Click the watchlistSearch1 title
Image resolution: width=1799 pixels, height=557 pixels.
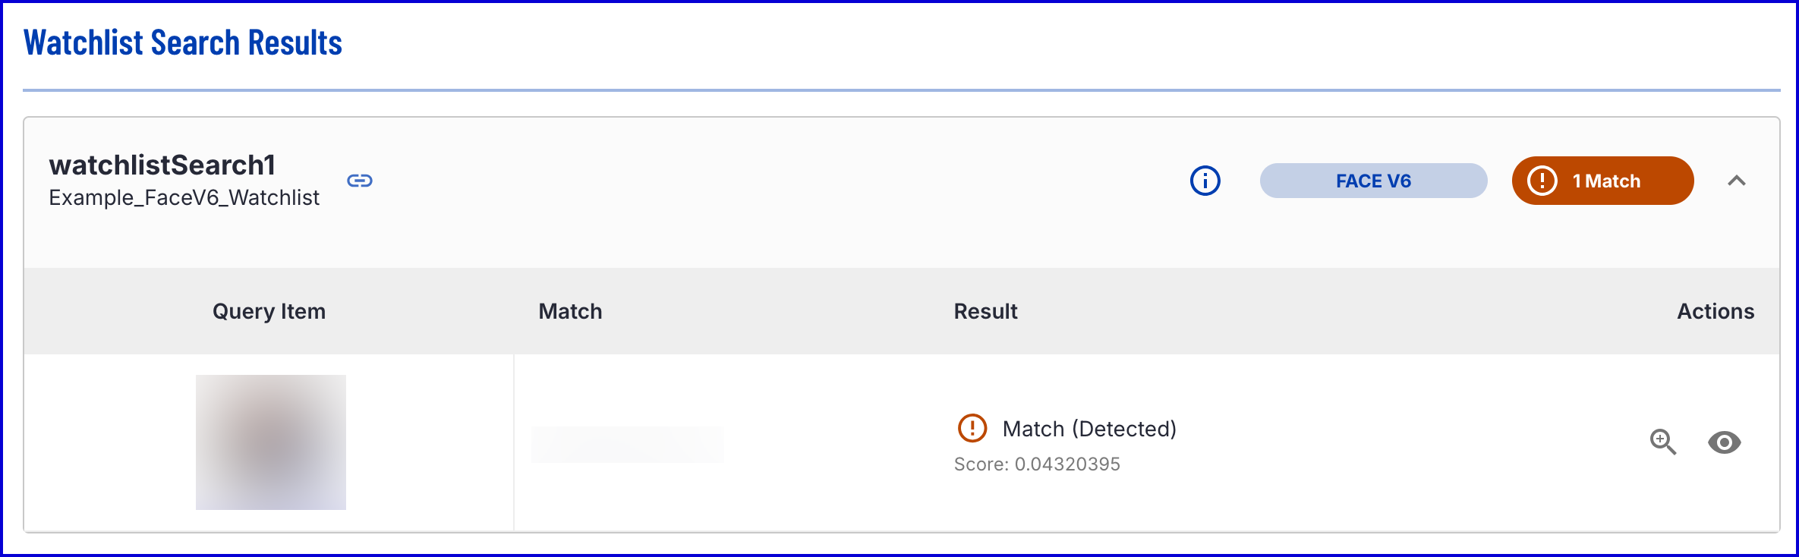(162, 165)
